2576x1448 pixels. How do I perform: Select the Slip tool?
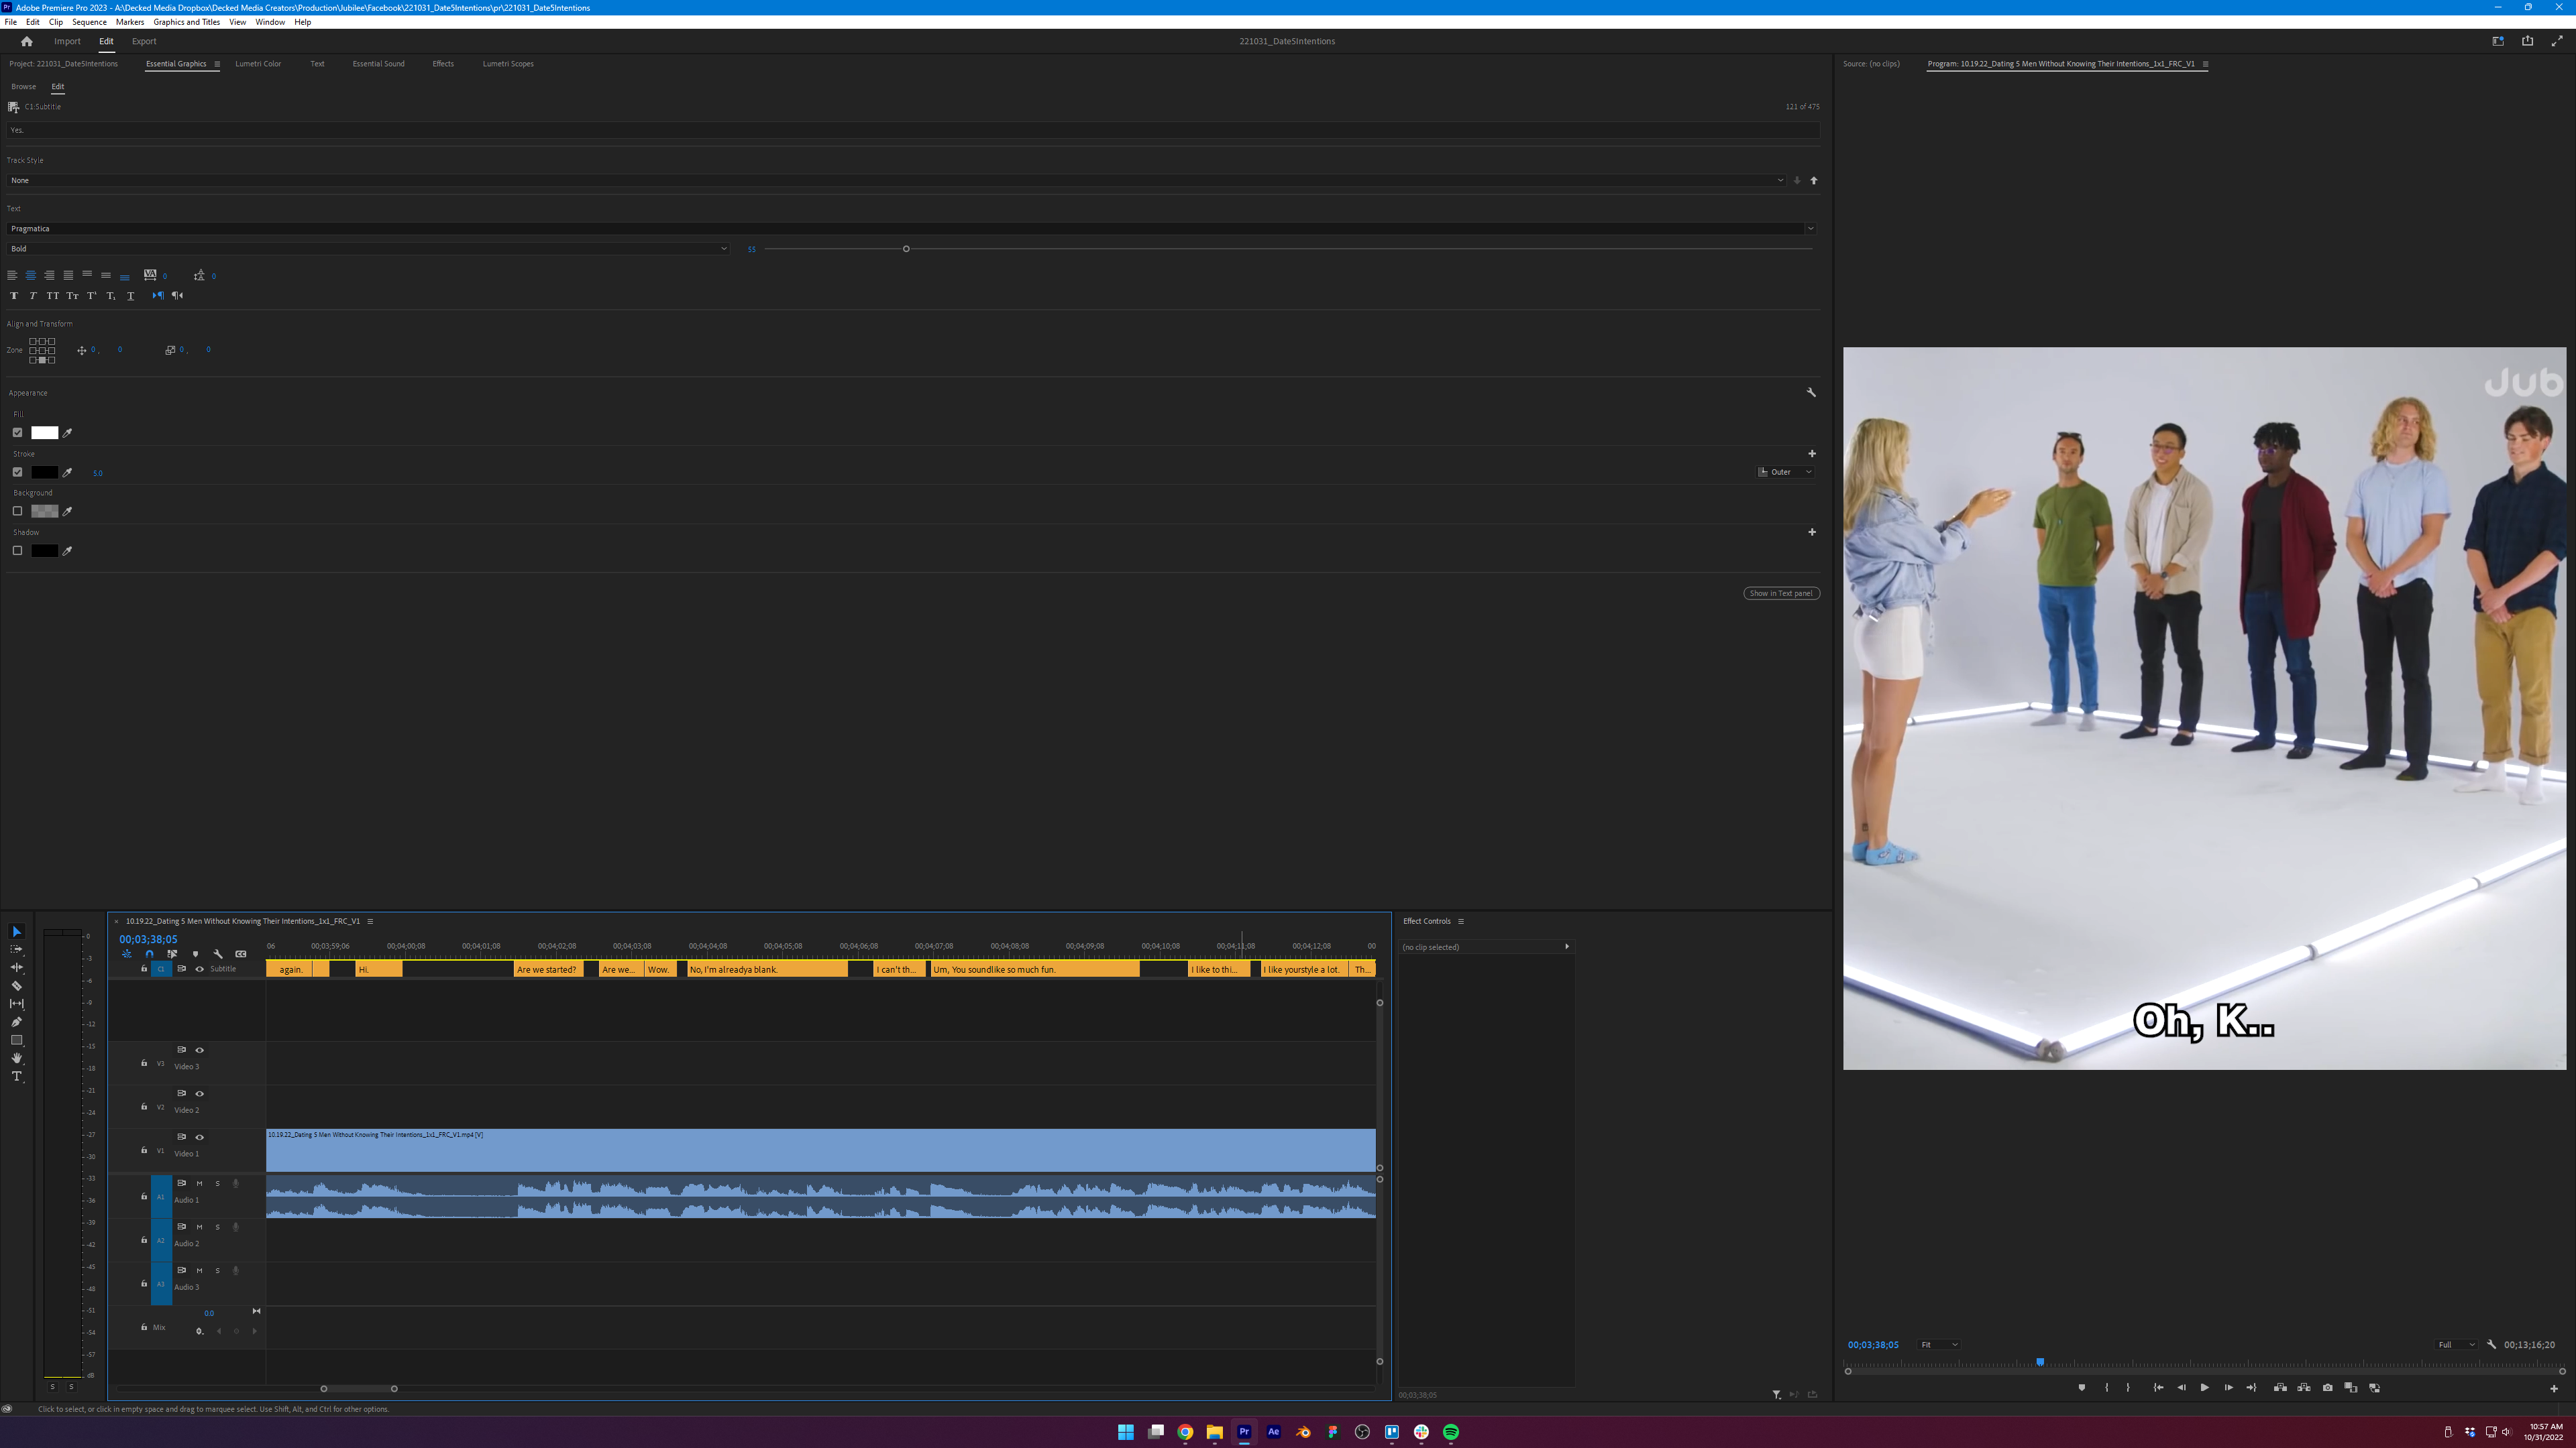(16, 1004)
